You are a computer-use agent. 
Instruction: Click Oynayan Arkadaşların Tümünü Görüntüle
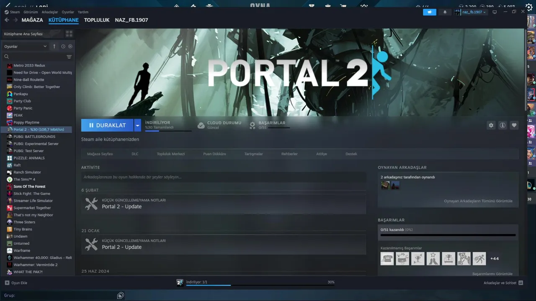(x=478, y=201)
